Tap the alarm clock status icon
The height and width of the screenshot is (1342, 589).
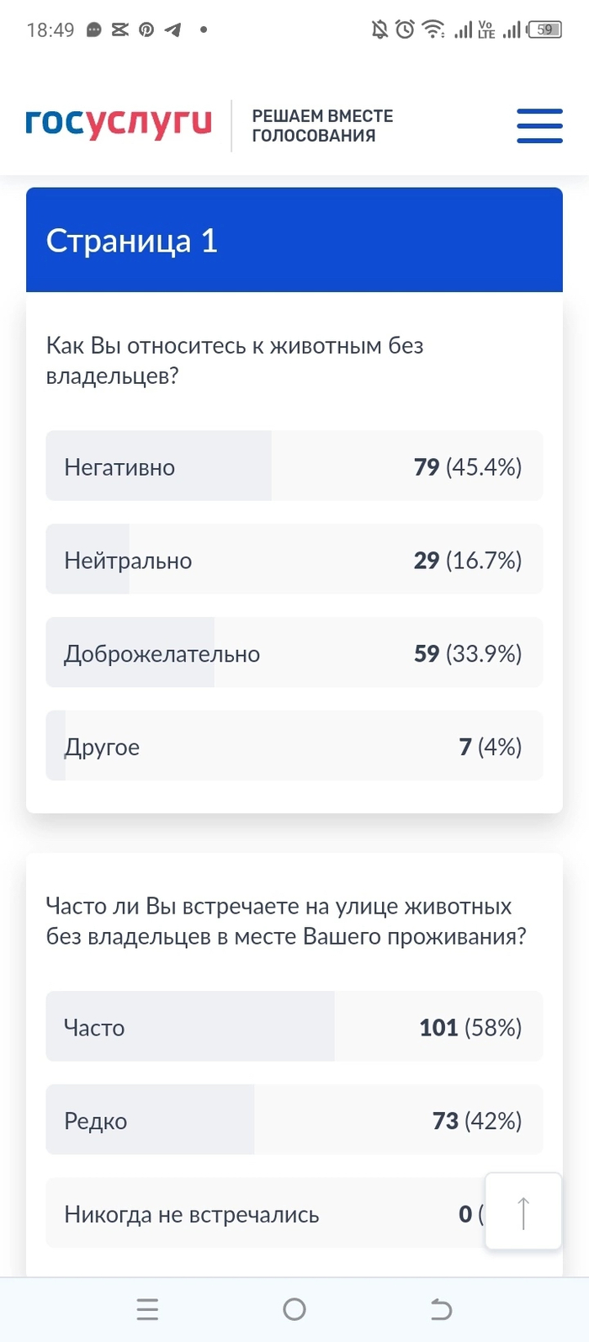pos(406,30)
